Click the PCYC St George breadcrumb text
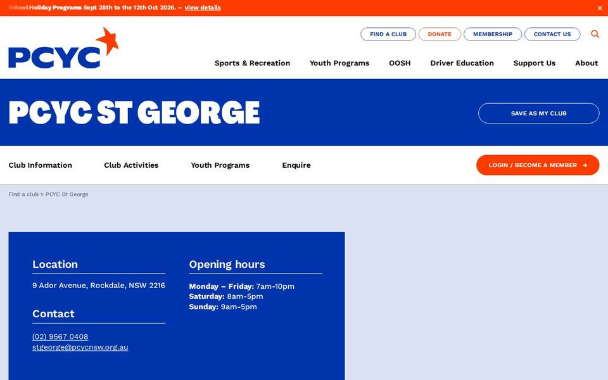Screen dimensions: 608x380 tap(67, 194)
